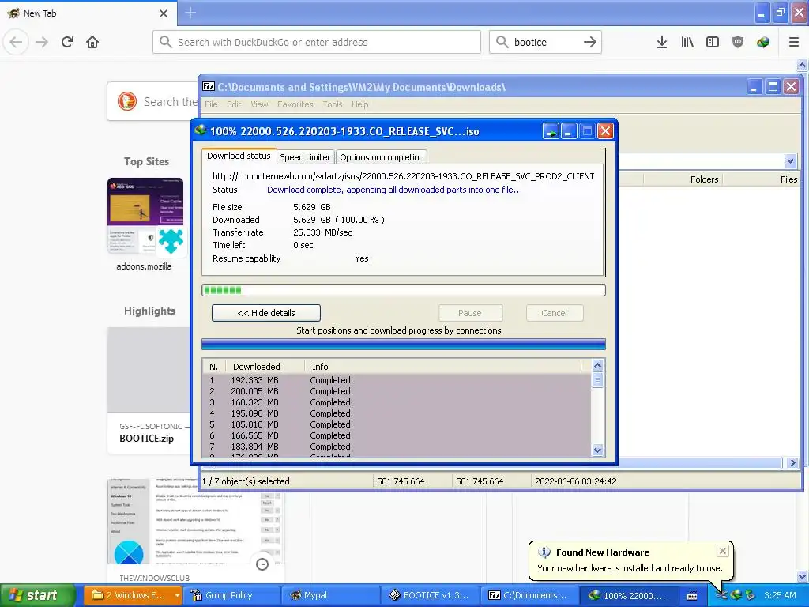Open the 7-Zip Edit menu
The height and width of the screenshot is (607, 809).
coord(234,104)
